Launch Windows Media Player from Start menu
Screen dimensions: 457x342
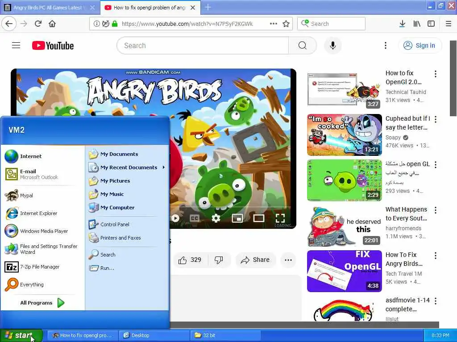point(42,231)
